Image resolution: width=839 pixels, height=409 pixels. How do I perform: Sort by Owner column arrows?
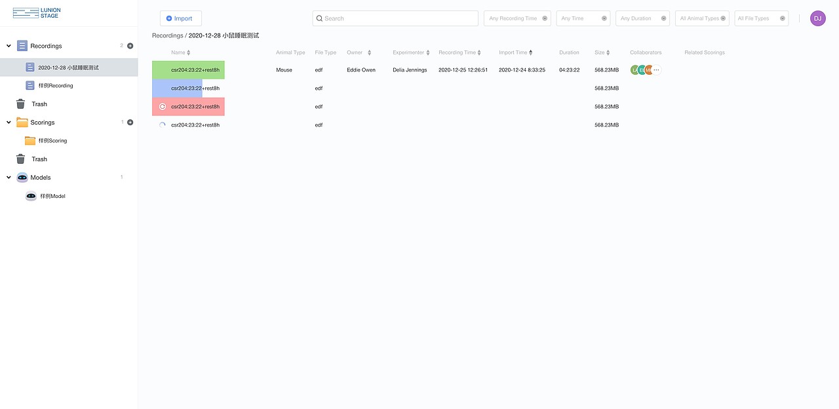[x=369, y=52]
